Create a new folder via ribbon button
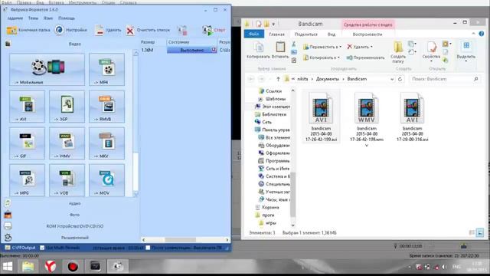This screenshot has width=490, height=276. click(398, 52)
